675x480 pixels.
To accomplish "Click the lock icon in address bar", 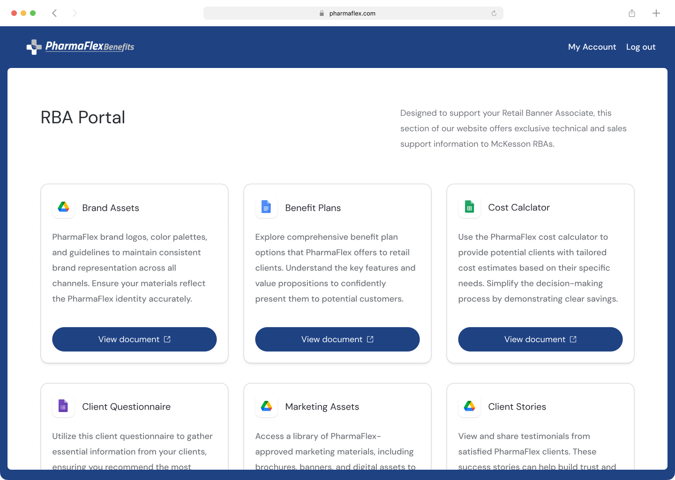I will point(322,13).
